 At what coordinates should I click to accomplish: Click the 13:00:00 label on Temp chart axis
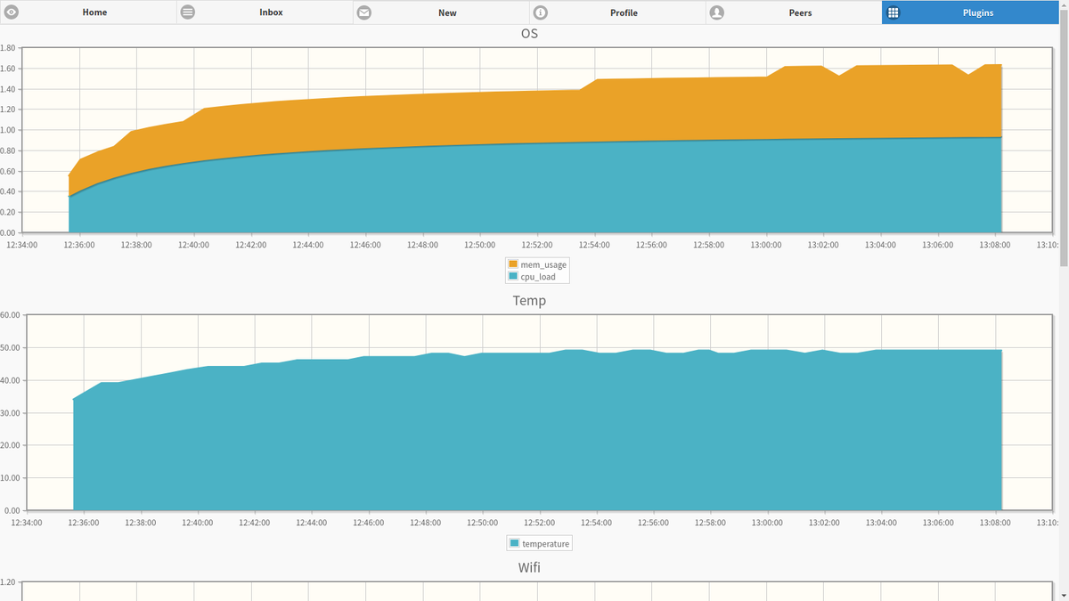tap(767, 523)
